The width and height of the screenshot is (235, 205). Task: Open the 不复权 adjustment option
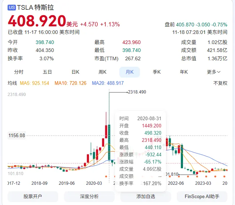(220, 83)
